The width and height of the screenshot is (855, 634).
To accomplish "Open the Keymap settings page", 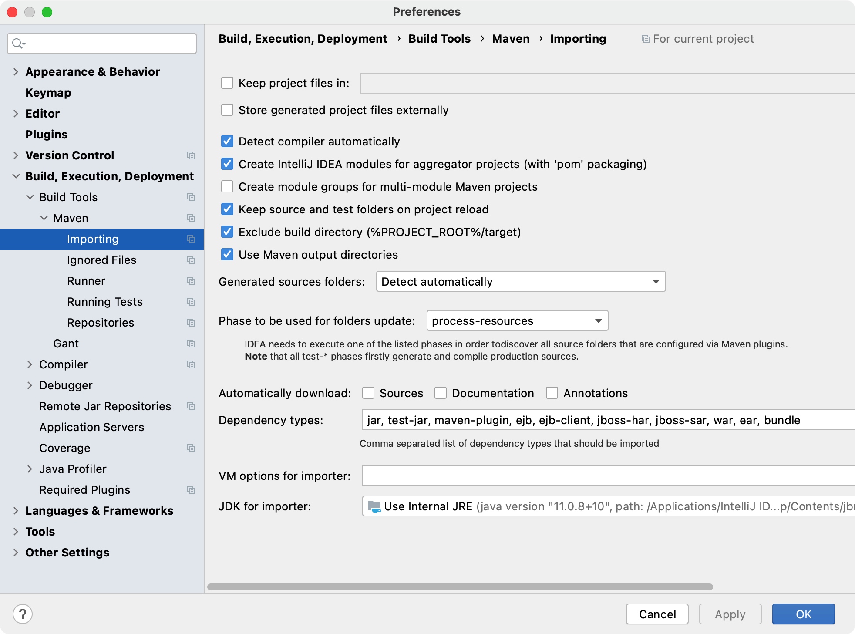I will [x=48, y=93].
